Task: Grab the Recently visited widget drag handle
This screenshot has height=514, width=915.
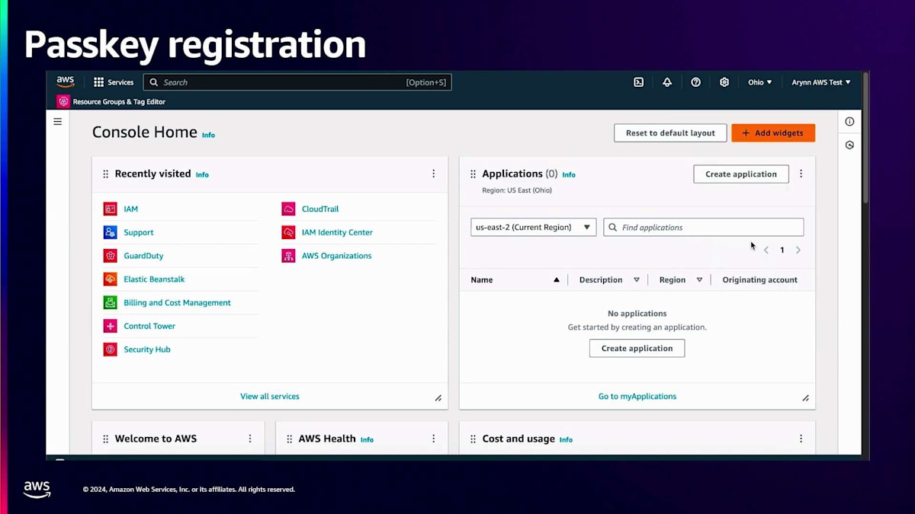Action: 105,174
